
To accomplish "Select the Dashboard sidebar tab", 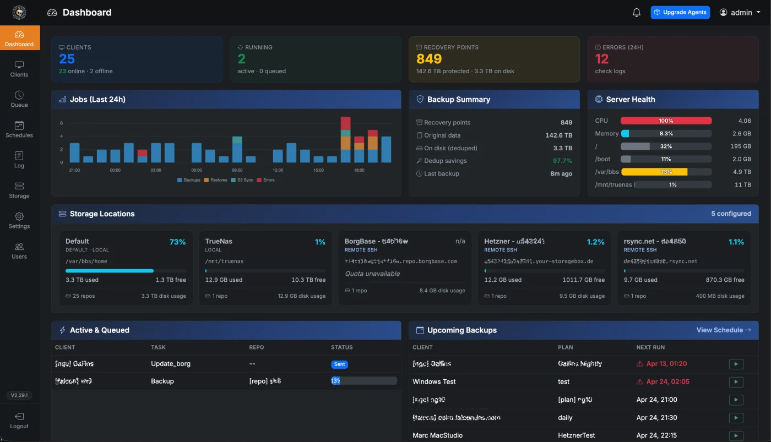I will [x=19, y=38].
